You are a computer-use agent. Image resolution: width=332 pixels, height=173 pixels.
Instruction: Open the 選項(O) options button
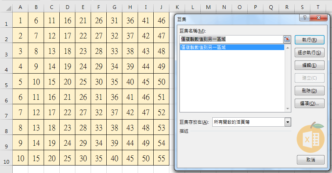[309, 103]
